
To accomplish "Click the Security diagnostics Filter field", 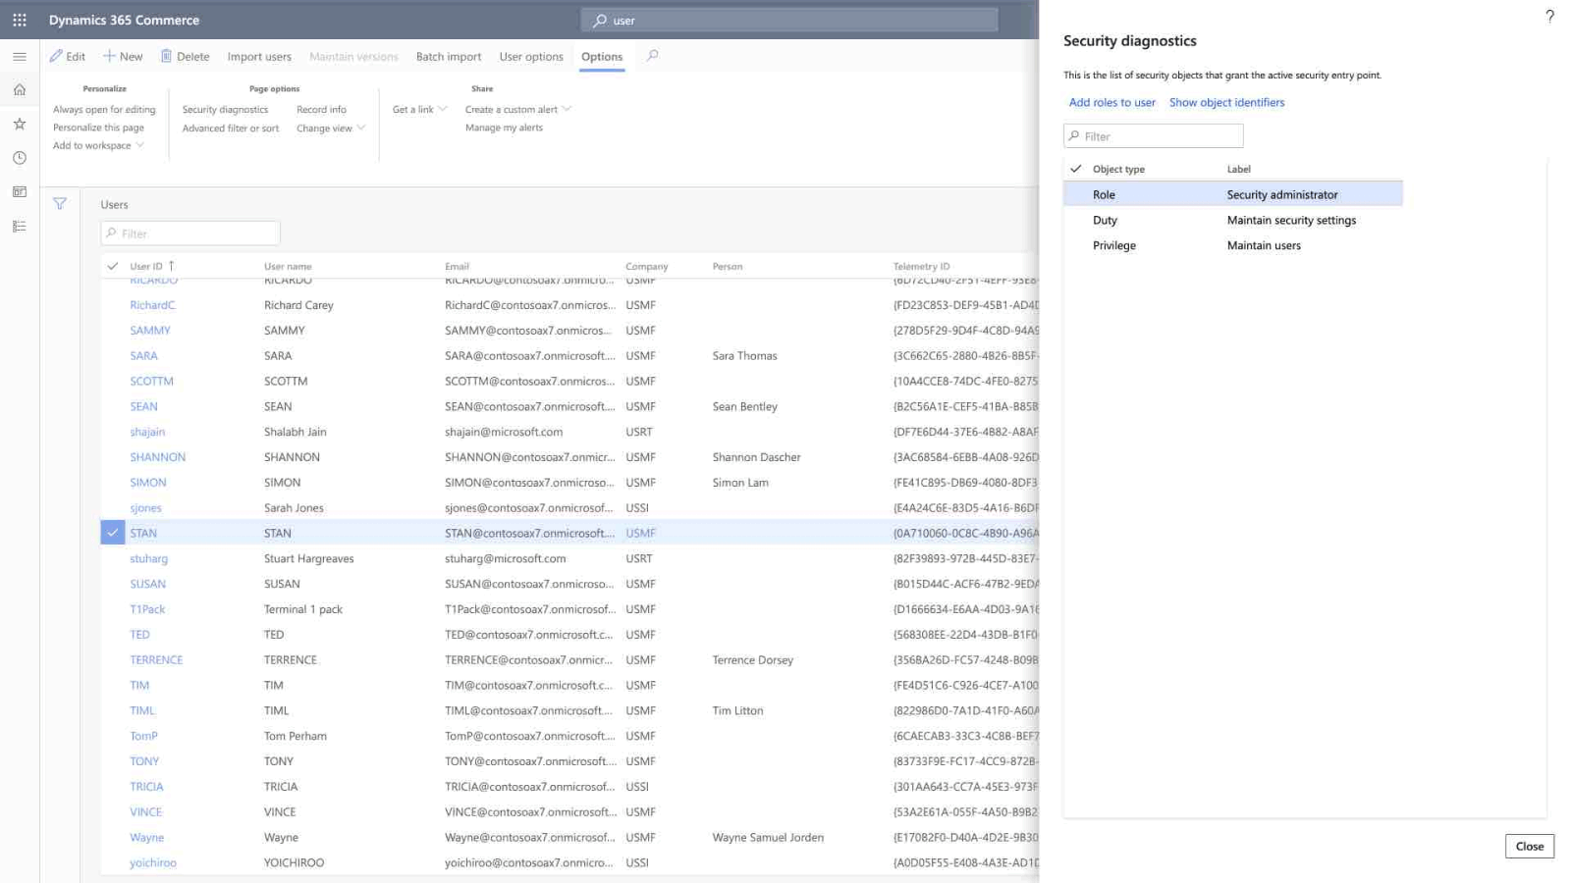I will click(1153, 136).
